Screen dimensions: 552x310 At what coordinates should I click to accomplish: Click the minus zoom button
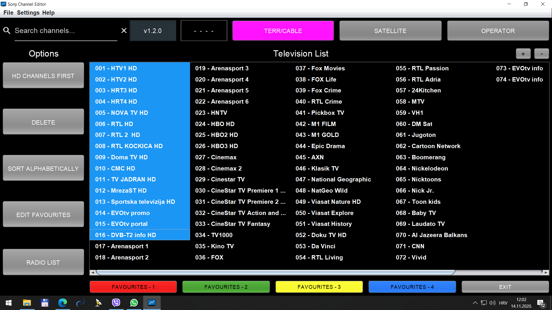tap(541, 54)
